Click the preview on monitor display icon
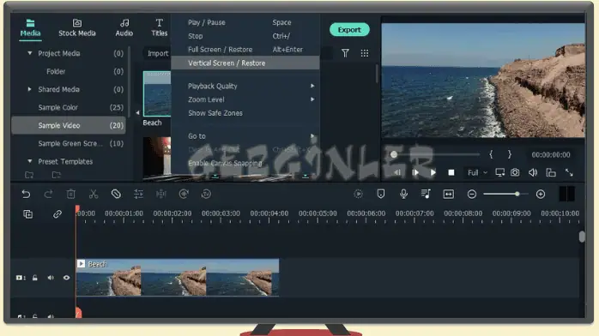 pos(499,172)
